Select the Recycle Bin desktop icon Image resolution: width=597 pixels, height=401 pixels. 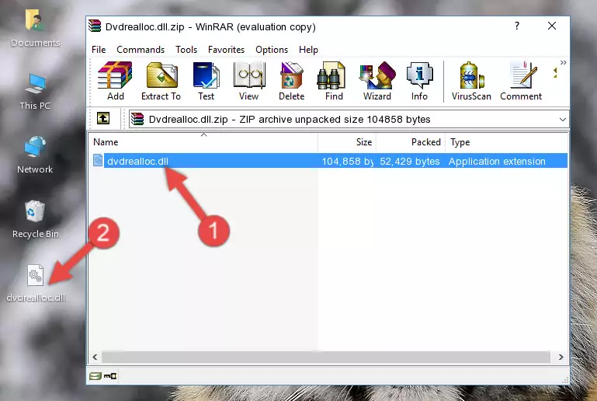35,219
